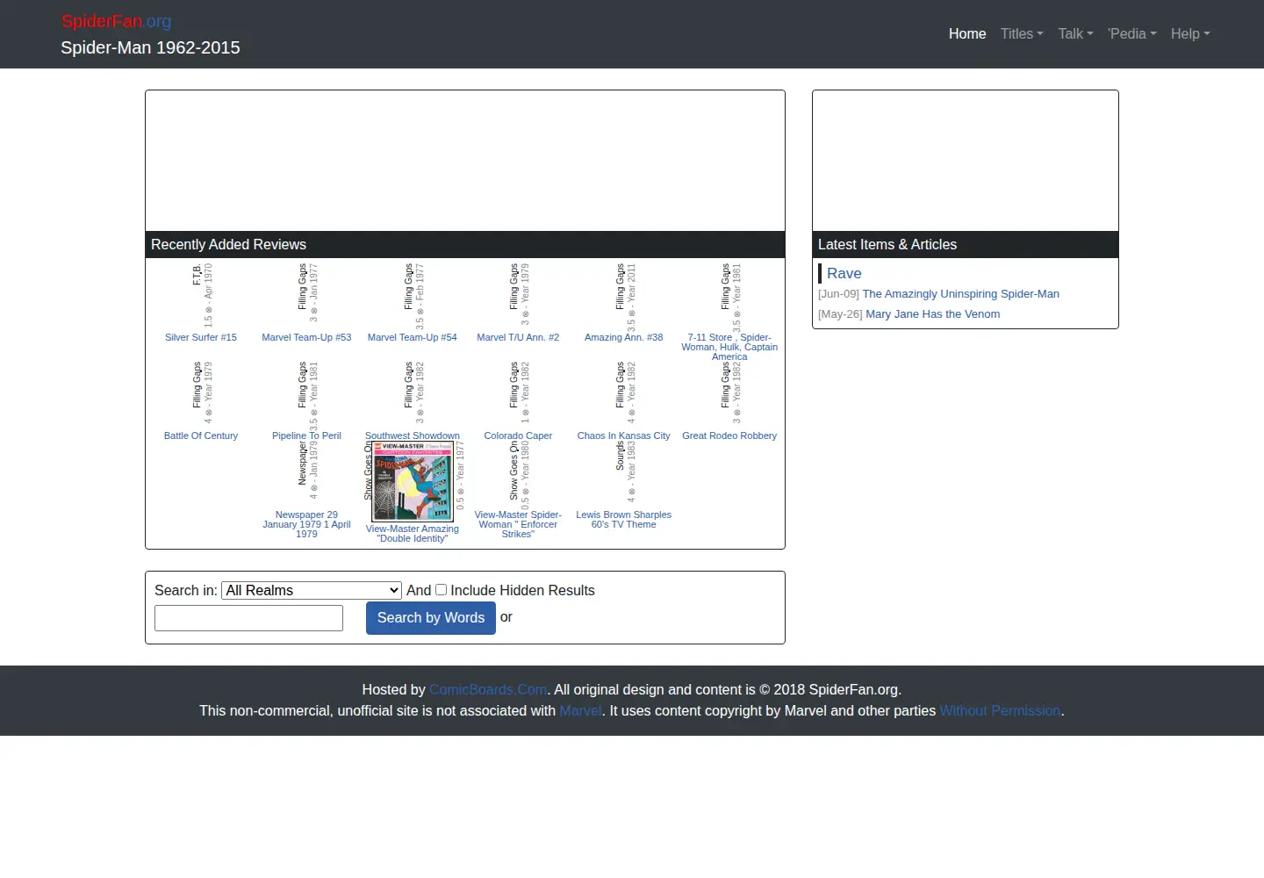Open the 7-11 Store Spider-Woman review

729,347
